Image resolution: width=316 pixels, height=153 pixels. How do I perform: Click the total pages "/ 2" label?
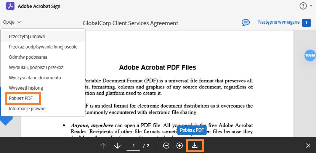pos(146,146)
